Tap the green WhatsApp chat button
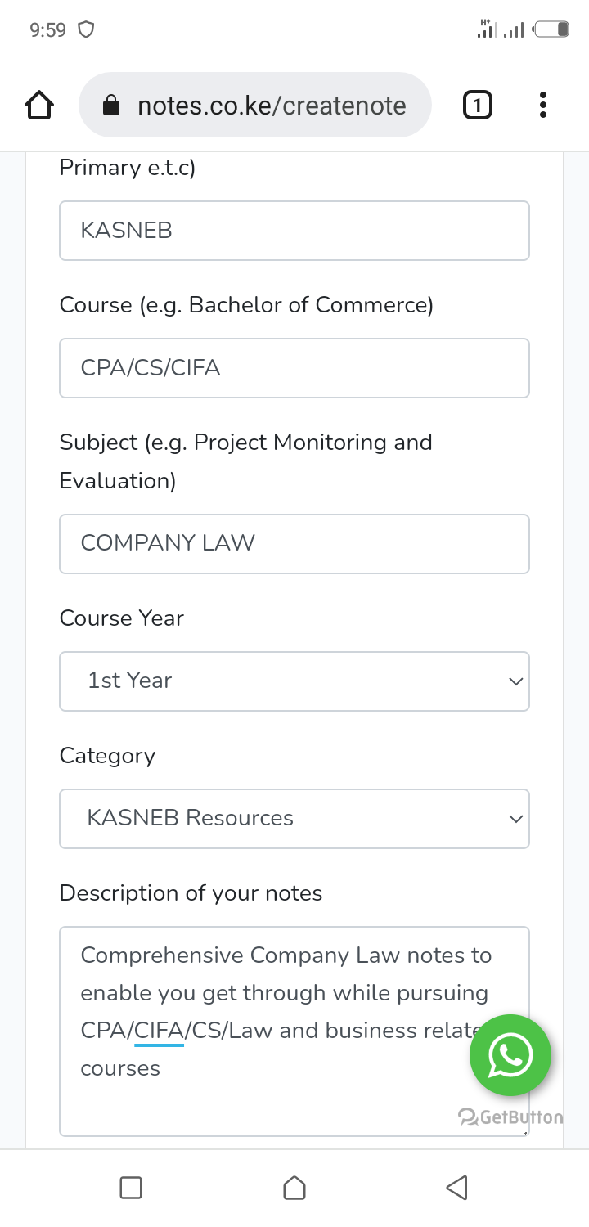 coord(510,1055)
